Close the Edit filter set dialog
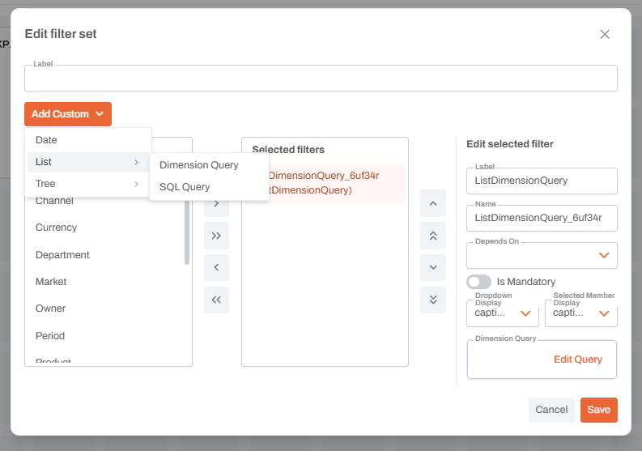Image resolution: width=642 pixels, height=451 pixels. point(605,34)
